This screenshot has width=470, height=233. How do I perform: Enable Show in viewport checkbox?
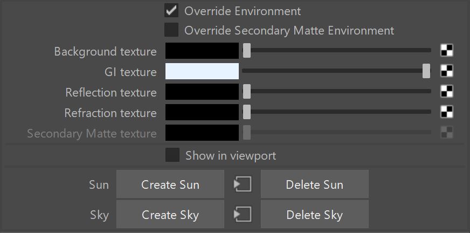coord(172,155)
